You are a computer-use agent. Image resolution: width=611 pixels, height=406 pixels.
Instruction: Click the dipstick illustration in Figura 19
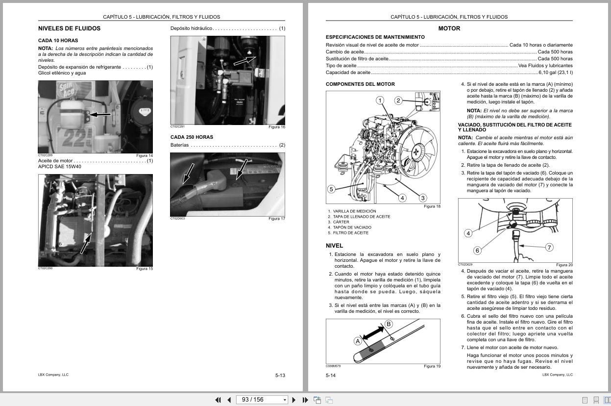pos(383,341)
